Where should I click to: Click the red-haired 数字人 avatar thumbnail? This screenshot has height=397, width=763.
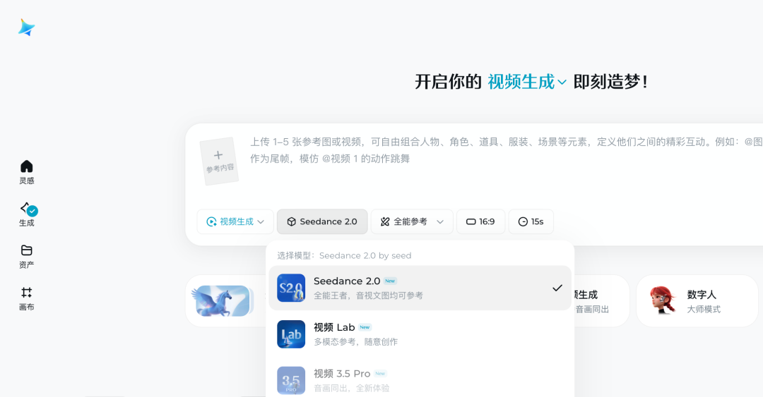coord(663,300)
